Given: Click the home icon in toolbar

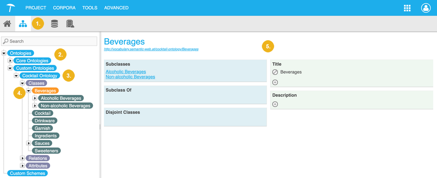Looking at the screenshot, I should click(7, 24).
